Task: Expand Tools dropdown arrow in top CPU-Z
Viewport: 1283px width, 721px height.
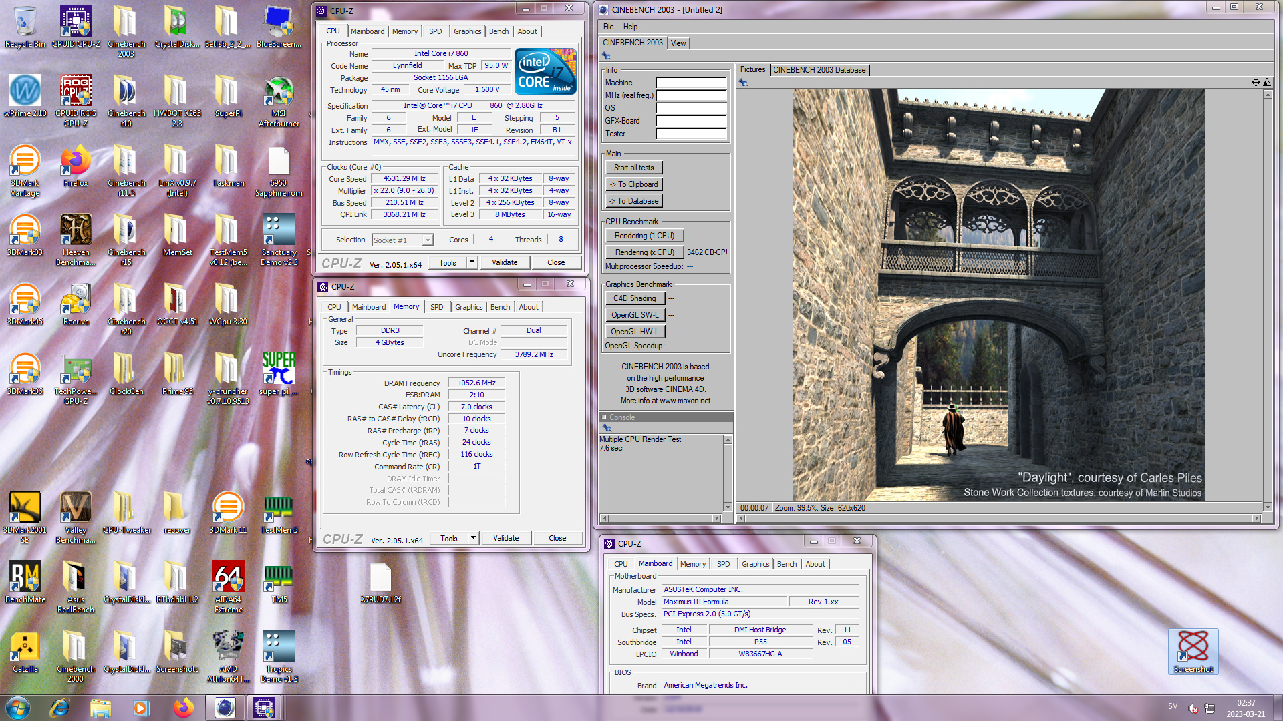Action: coord(472,262)
